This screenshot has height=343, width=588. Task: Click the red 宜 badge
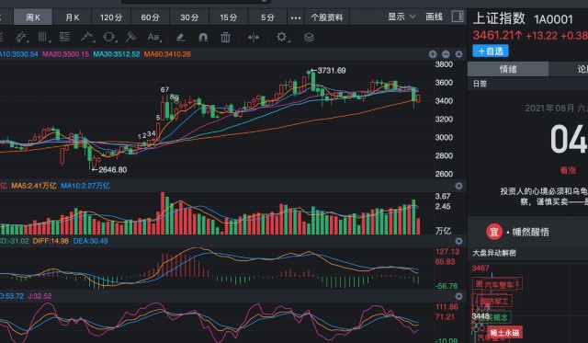[494, 232]
